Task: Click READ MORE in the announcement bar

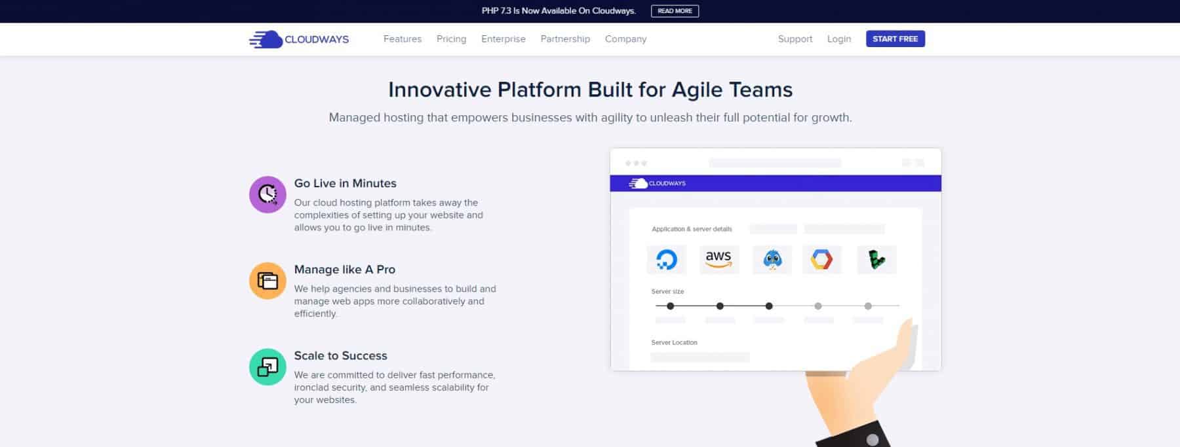Action: [x=675, y=11]
